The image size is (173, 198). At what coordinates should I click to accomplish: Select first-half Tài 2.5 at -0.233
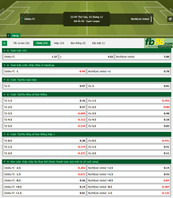coord(45,153)
